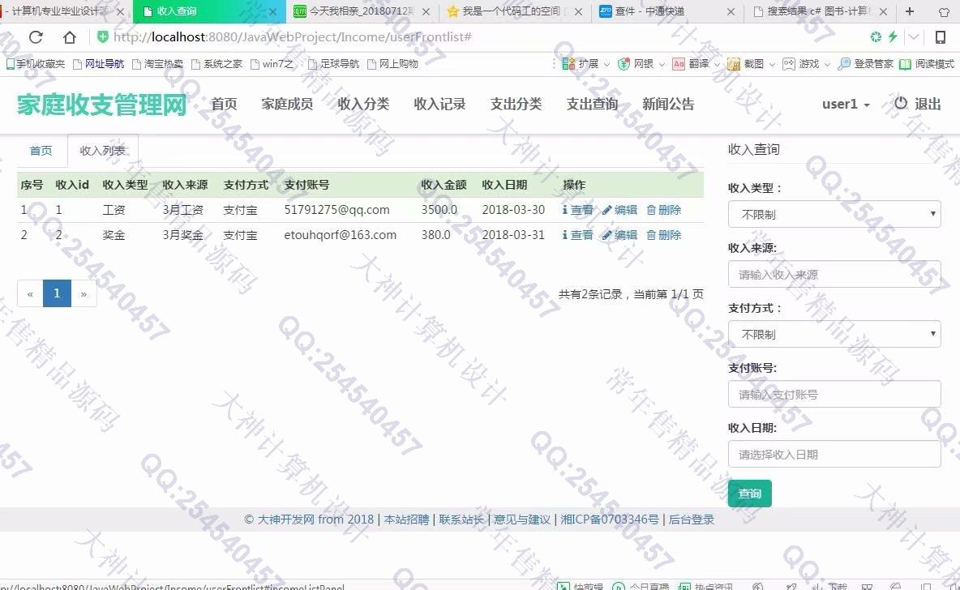960x590 pixels.
Task: Open the 本站招聘 footer link
Action: [406, 519]
